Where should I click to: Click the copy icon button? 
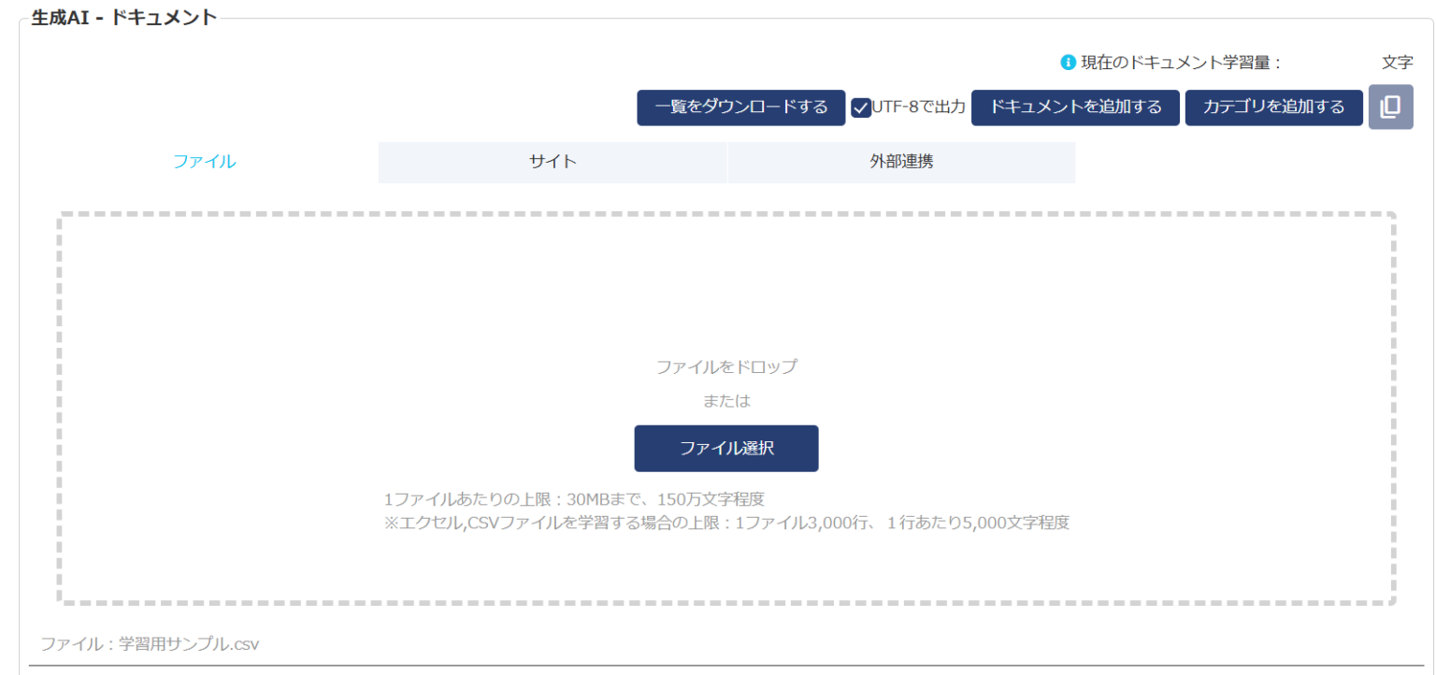(x=1390, y=107)
